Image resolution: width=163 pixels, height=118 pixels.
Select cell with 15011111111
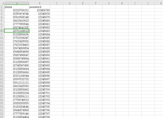tap(17, 82)
